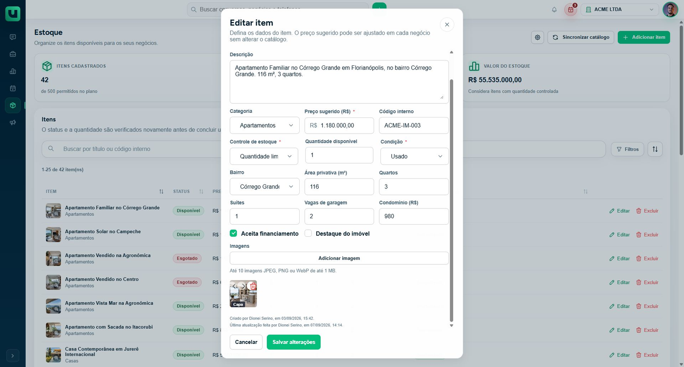This screenshot has height=367, width=684.
Task: Check the Destaque do imóvel checkbox
Action: point(308,233)
